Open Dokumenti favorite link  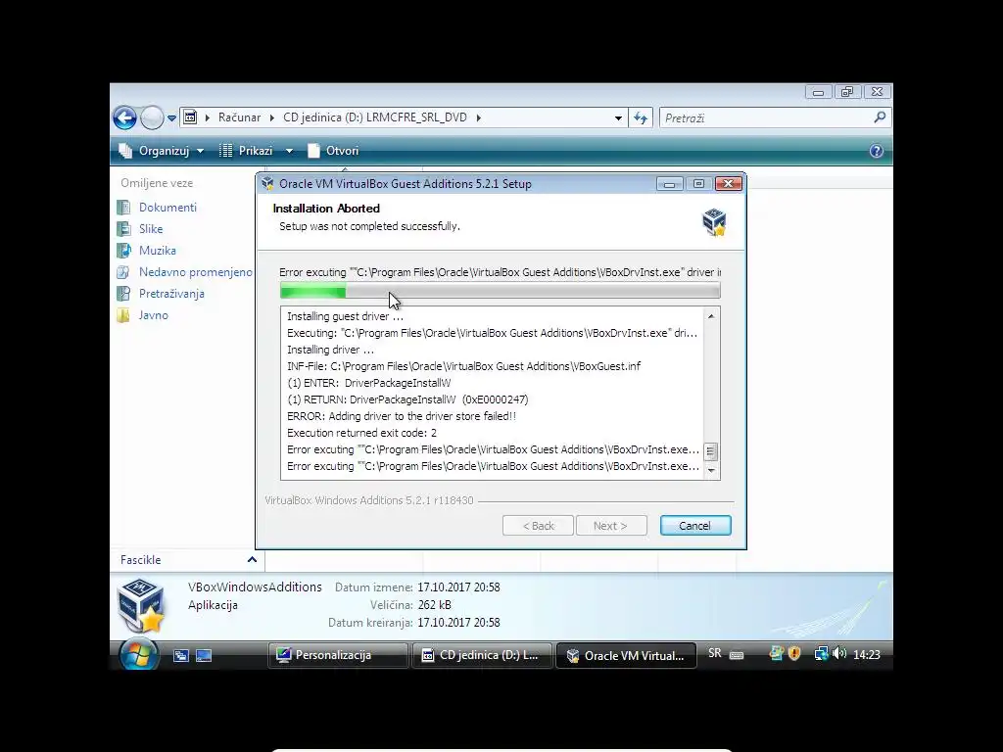[x=167, y=208]
